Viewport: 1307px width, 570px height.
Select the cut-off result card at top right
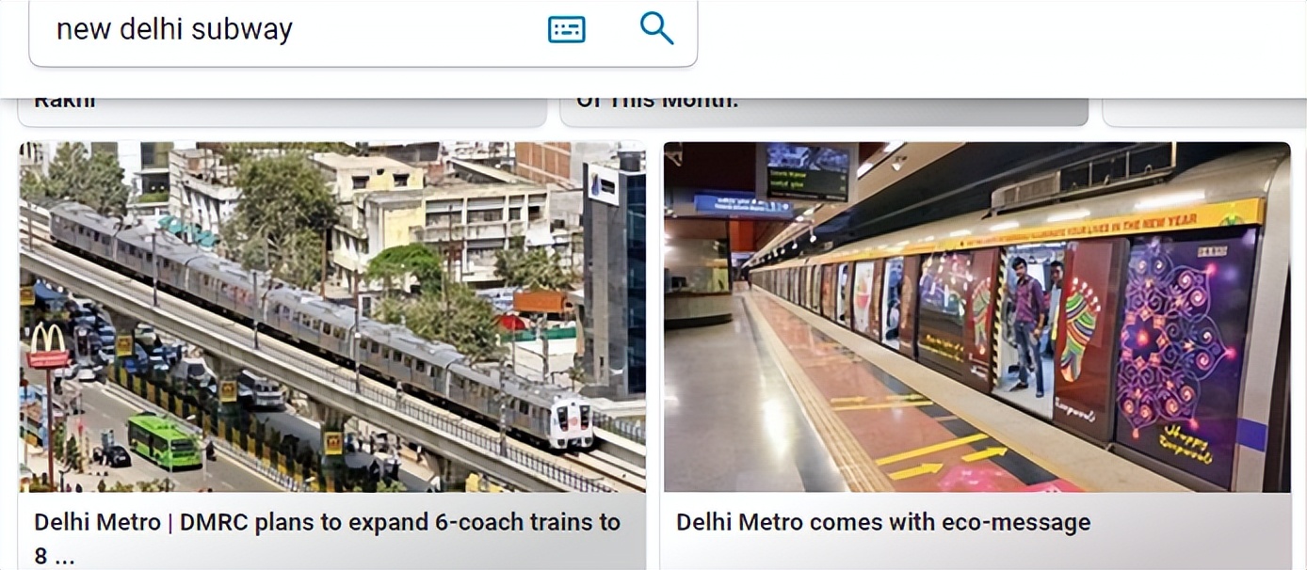pyautogui.click(x=1204, y=110)
